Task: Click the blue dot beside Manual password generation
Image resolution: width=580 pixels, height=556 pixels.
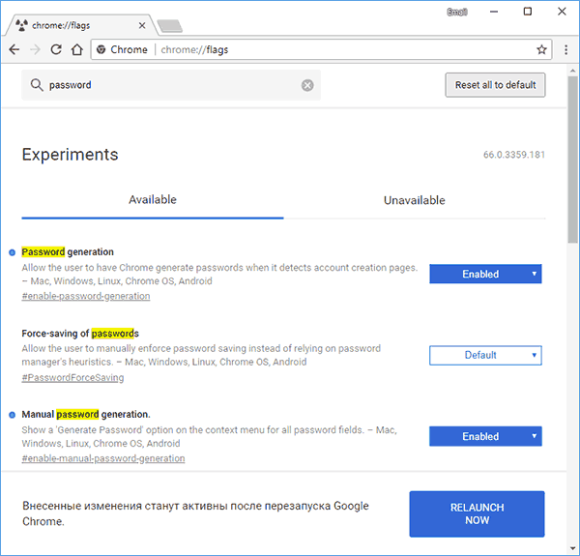Action: 13,415
